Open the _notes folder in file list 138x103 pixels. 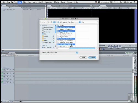click(x=66, y=25)
